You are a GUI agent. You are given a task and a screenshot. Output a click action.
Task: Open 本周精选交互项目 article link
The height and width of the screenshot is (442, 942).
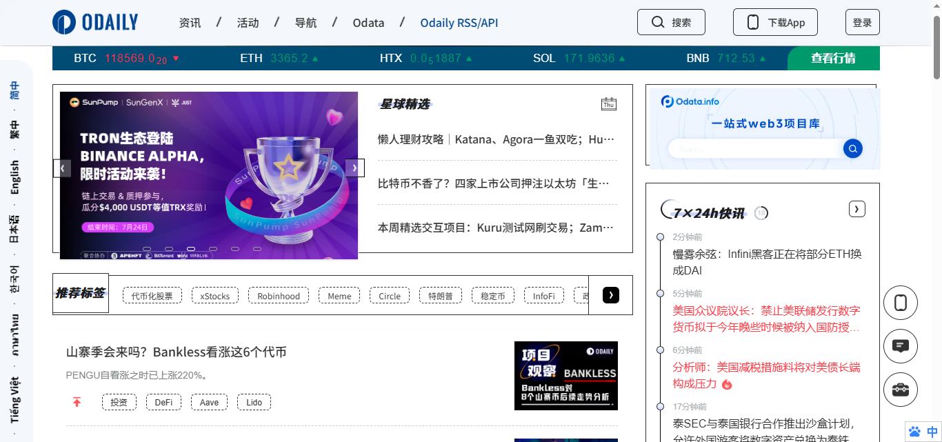coord(497,228)
